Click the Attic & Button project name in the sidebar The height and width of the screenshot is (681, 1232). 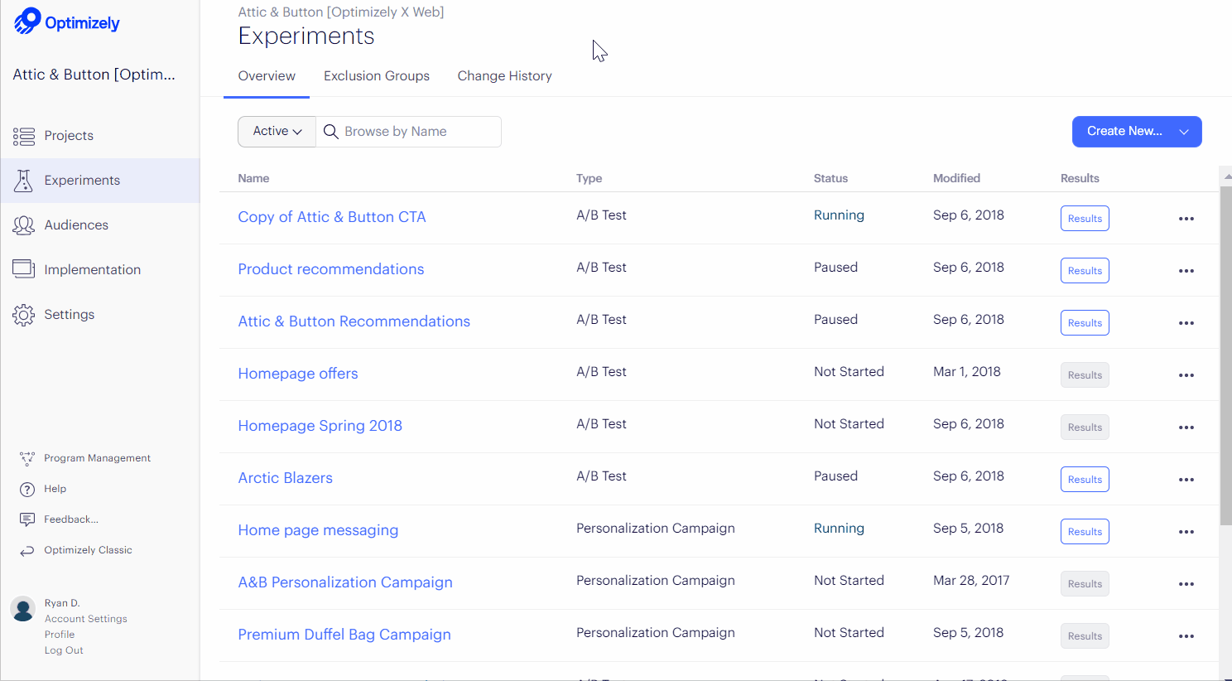tap(94, 75)
